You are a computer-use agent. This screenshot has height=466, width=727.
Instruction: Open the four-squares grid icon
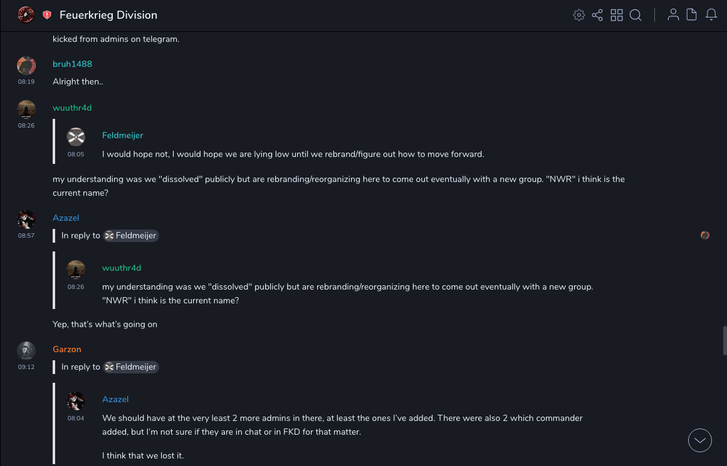tap(617, 15)
